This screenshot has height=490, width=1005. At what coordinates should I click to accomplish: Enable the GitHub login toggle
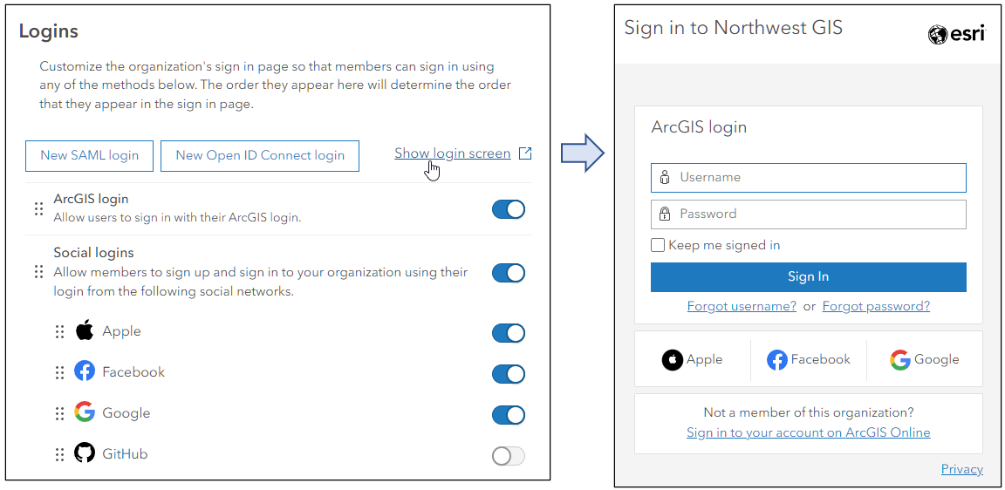[509, 455]
